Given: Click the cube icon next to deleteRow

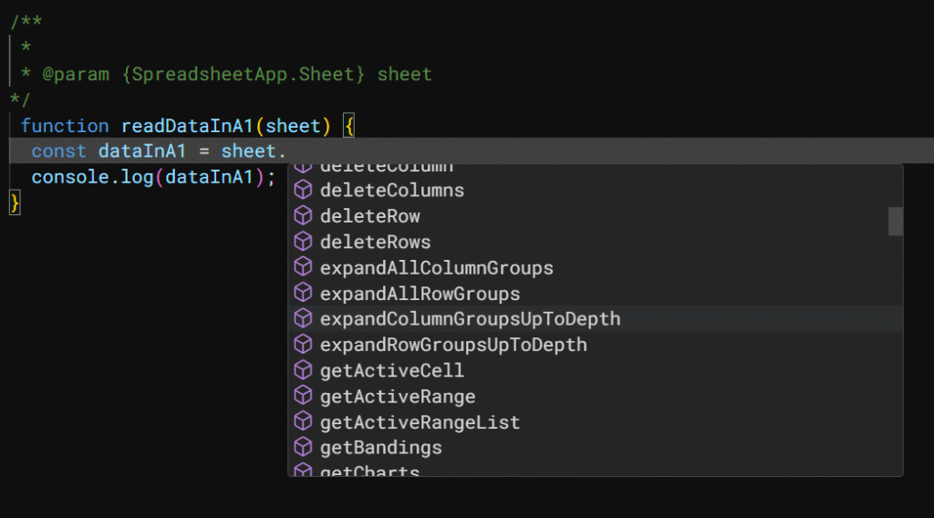Looking at the screenshot, I should click(304, 216).
